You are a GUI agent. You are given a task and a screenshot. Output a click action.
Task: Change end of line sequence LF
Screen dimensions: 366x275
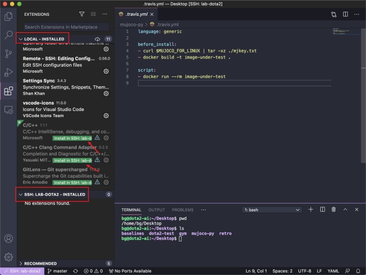click(319, 271)
